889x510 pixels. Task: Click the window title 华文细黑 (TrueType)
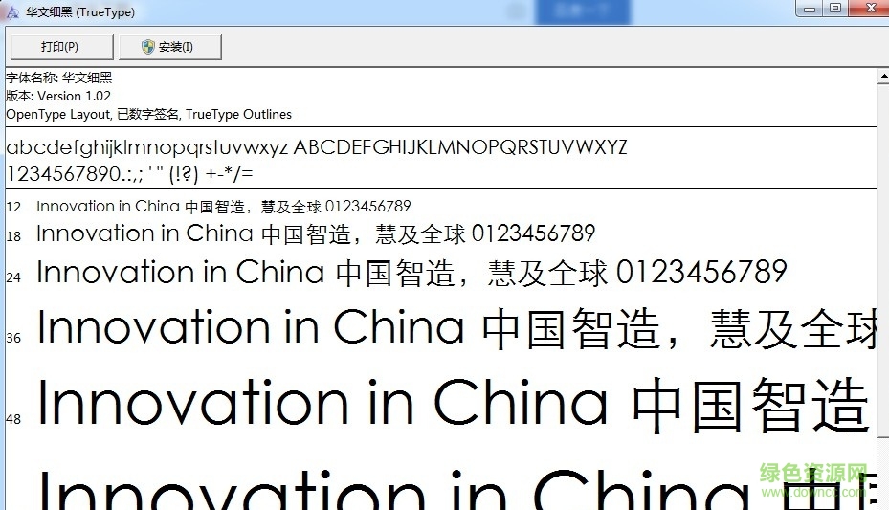click(x=80, y=11)
